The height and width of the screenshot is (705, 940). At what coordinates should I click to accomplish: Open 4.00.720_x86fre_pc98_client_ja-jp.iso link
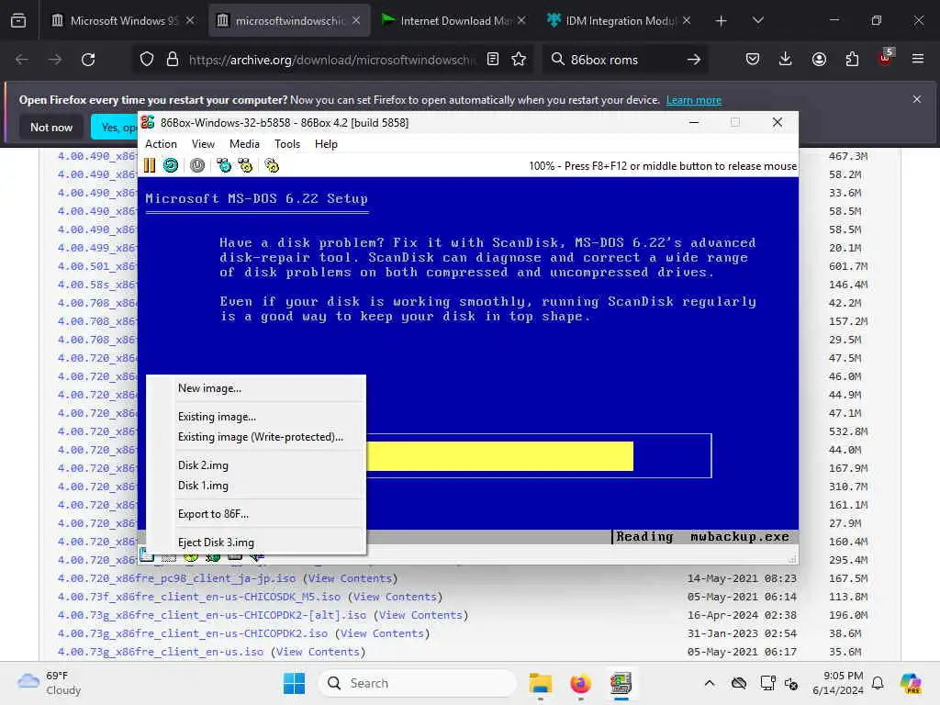click(x=176, y=578)
